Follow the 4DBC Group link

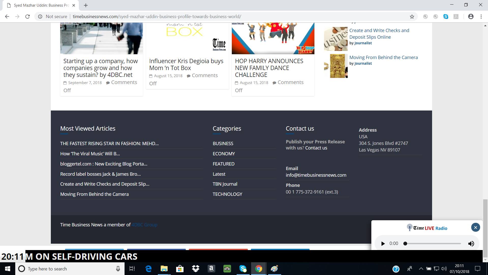click(144, 225)
